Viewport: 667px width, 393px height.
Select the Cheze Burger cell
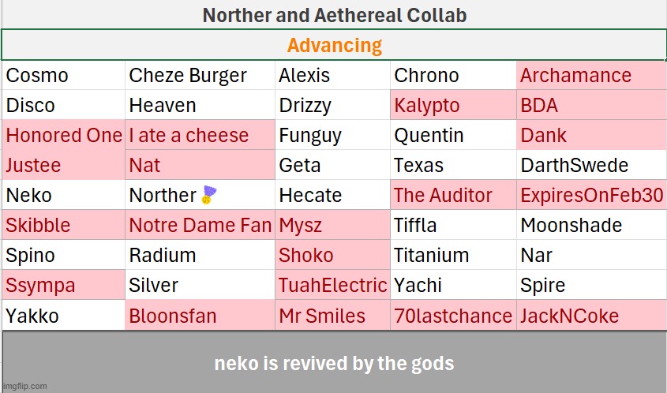click(x=200, y=75)
